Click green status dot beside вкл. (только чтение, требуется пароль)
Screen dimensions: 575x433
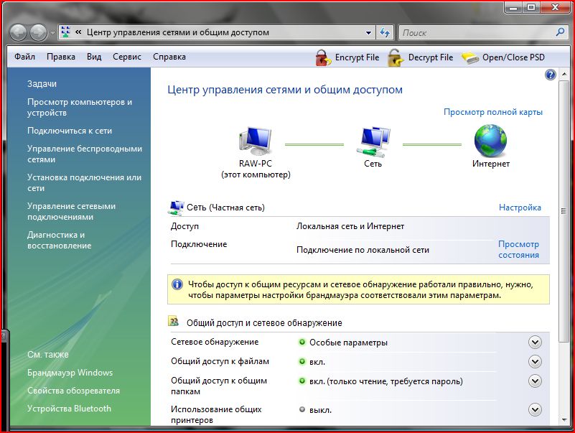pyautogui.click(x=301, y=381)
